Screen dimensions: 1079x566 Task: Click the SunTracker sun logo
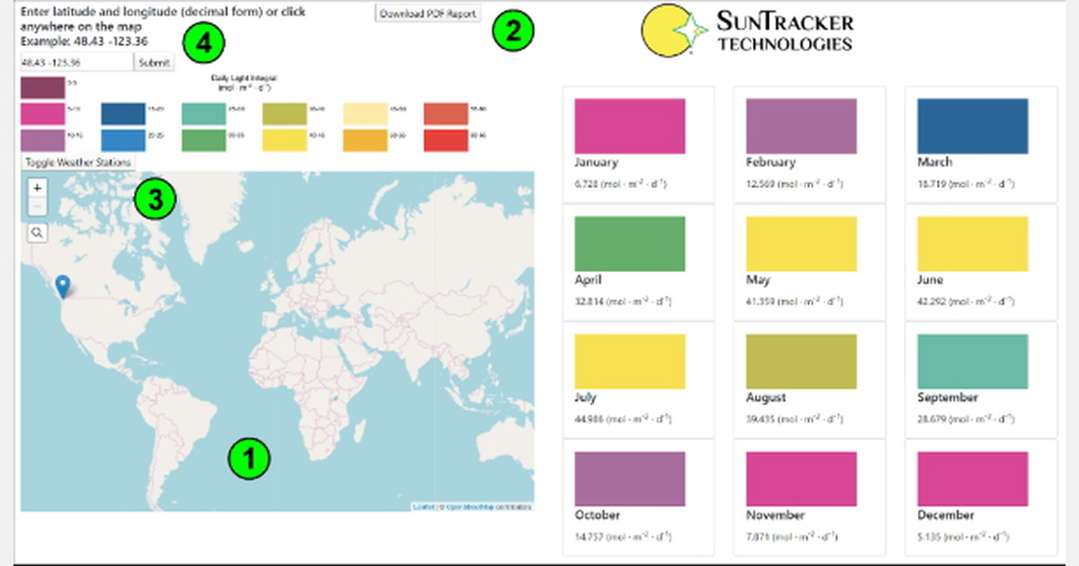click(665, 30)
